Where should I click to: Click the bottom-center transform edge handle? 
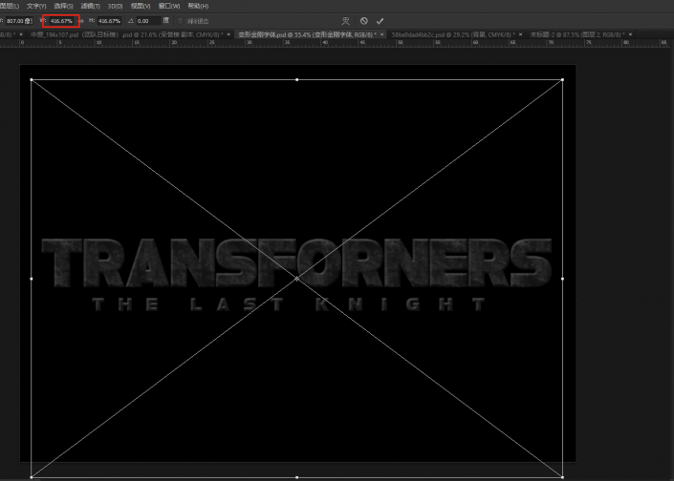point(297,477)
